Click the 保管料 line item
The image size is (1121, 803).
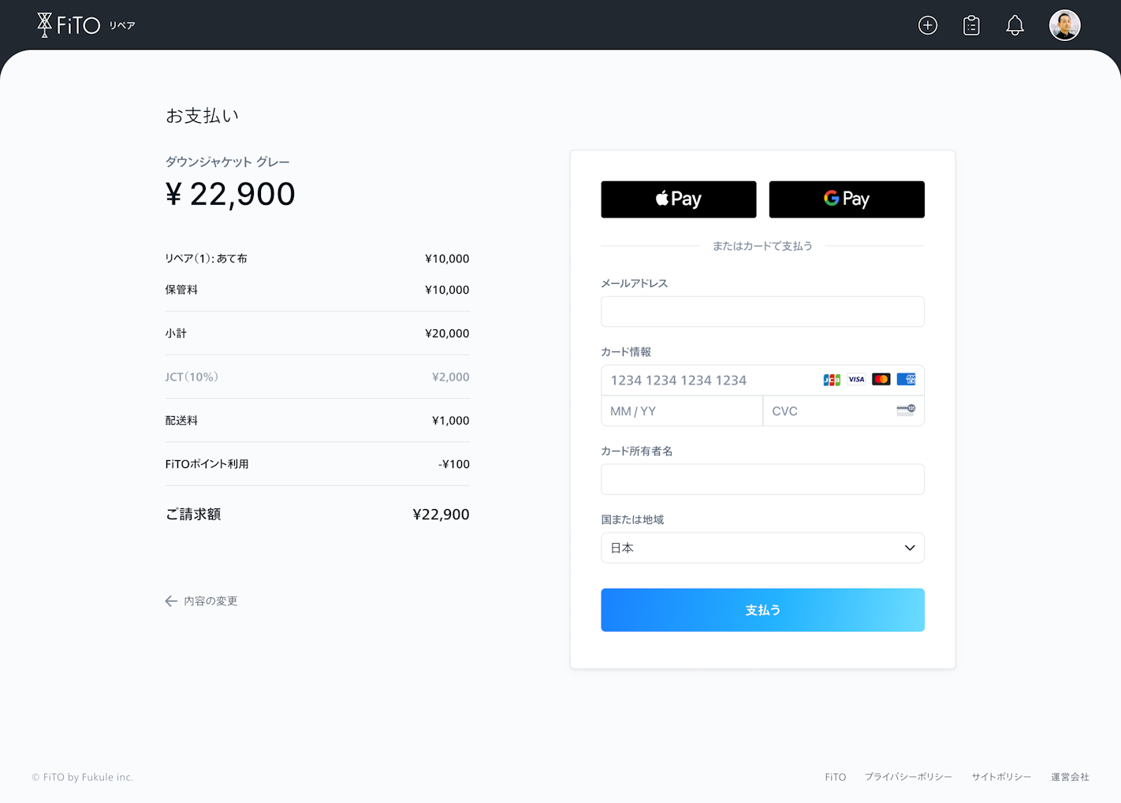[181, 289]
